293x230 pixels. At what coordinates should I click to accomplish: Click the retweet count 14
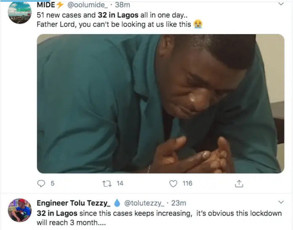120,183
